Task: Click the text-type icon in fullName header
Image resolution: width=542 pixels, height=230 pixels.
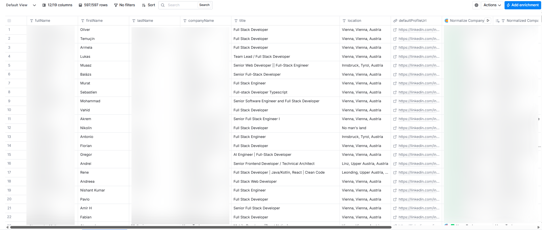Action: point(32,21)
